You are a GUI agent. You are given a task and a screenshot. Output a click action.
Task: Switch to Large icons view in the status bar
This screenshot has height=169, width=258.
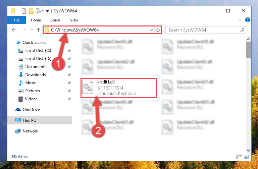click(x=246, y=157)
